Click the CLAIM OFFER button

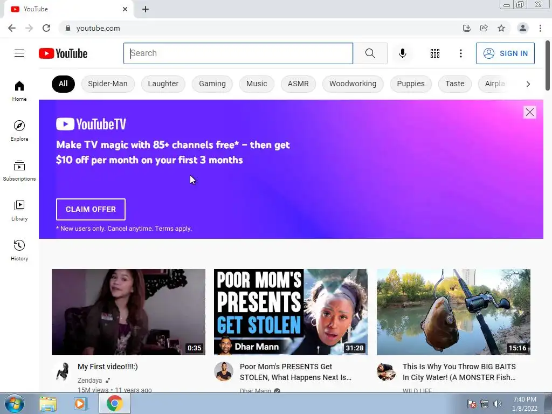(x=91, y=209)
